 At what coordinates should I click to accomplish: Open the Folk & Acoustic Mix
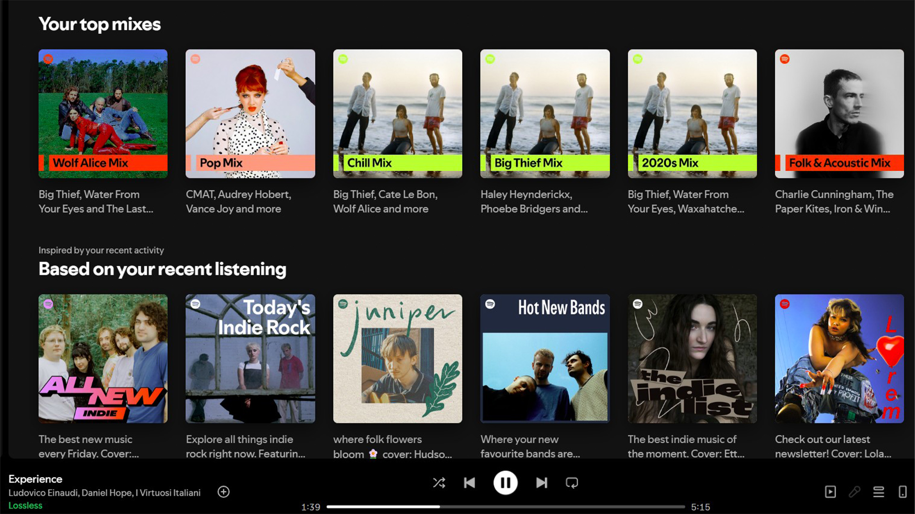(839, 114)
